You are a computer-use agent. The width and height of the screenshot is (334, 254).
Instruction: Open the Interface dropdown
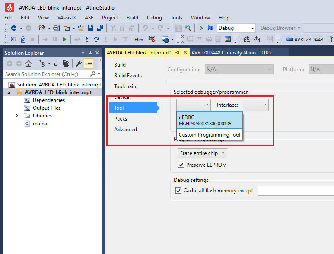coord(256,105)
